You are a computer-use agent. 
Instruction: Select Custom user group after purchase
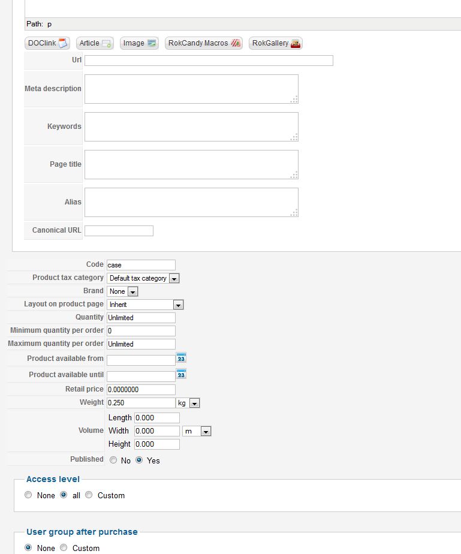point(64,548)
